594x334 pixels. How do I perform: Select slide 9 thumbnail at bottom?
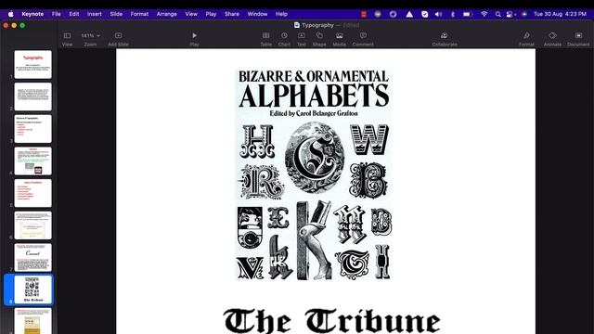tap(33, 321)
